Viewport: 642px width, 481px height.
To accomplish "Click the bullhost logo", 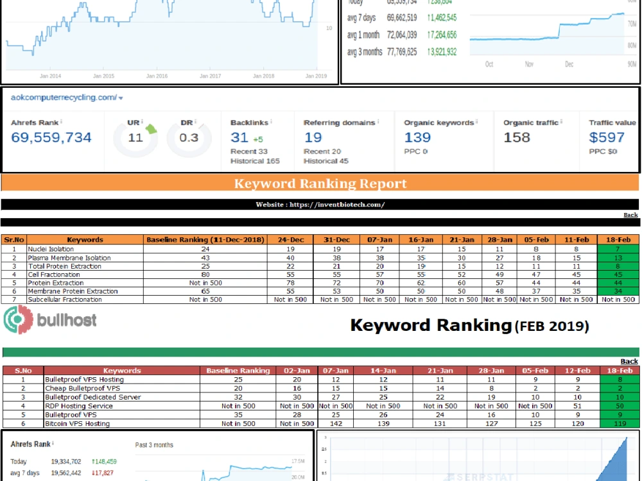I will [x=50, y=320].
